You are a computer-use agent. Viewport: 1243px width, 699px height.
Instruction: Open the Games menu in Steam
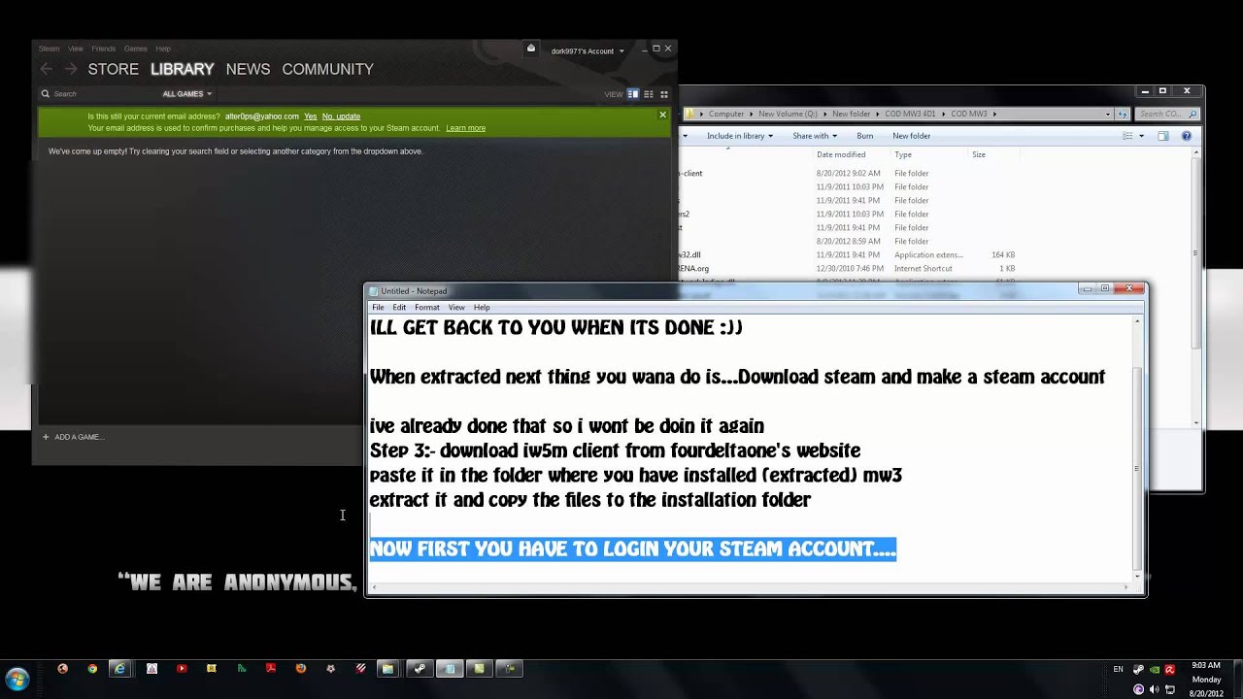135,49
